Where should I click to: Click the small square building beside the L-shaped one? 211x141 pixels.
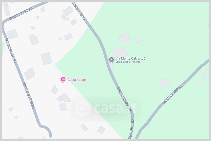(139, 40)
